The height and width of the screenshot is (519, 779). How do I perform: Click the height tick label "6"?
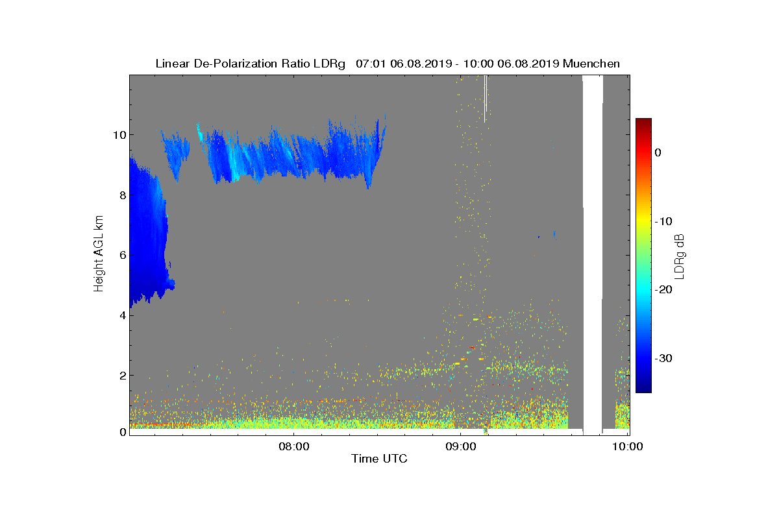[x=122, y=255]
